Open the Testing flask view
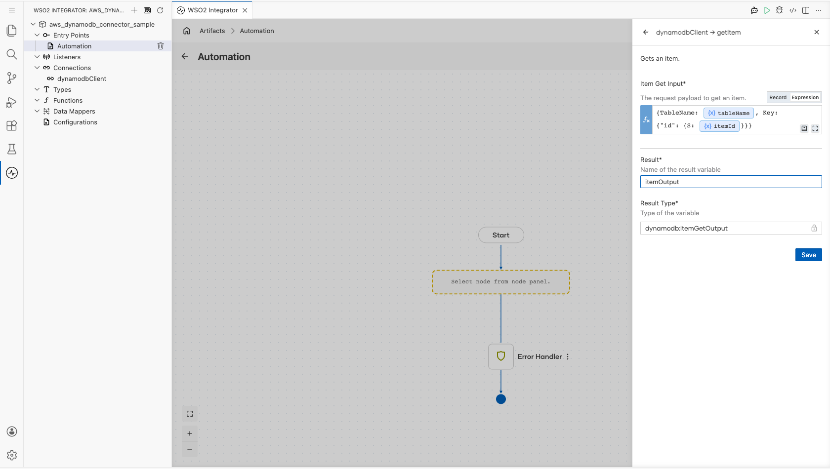This screenshot has width=830, height=469. point(12,149)
